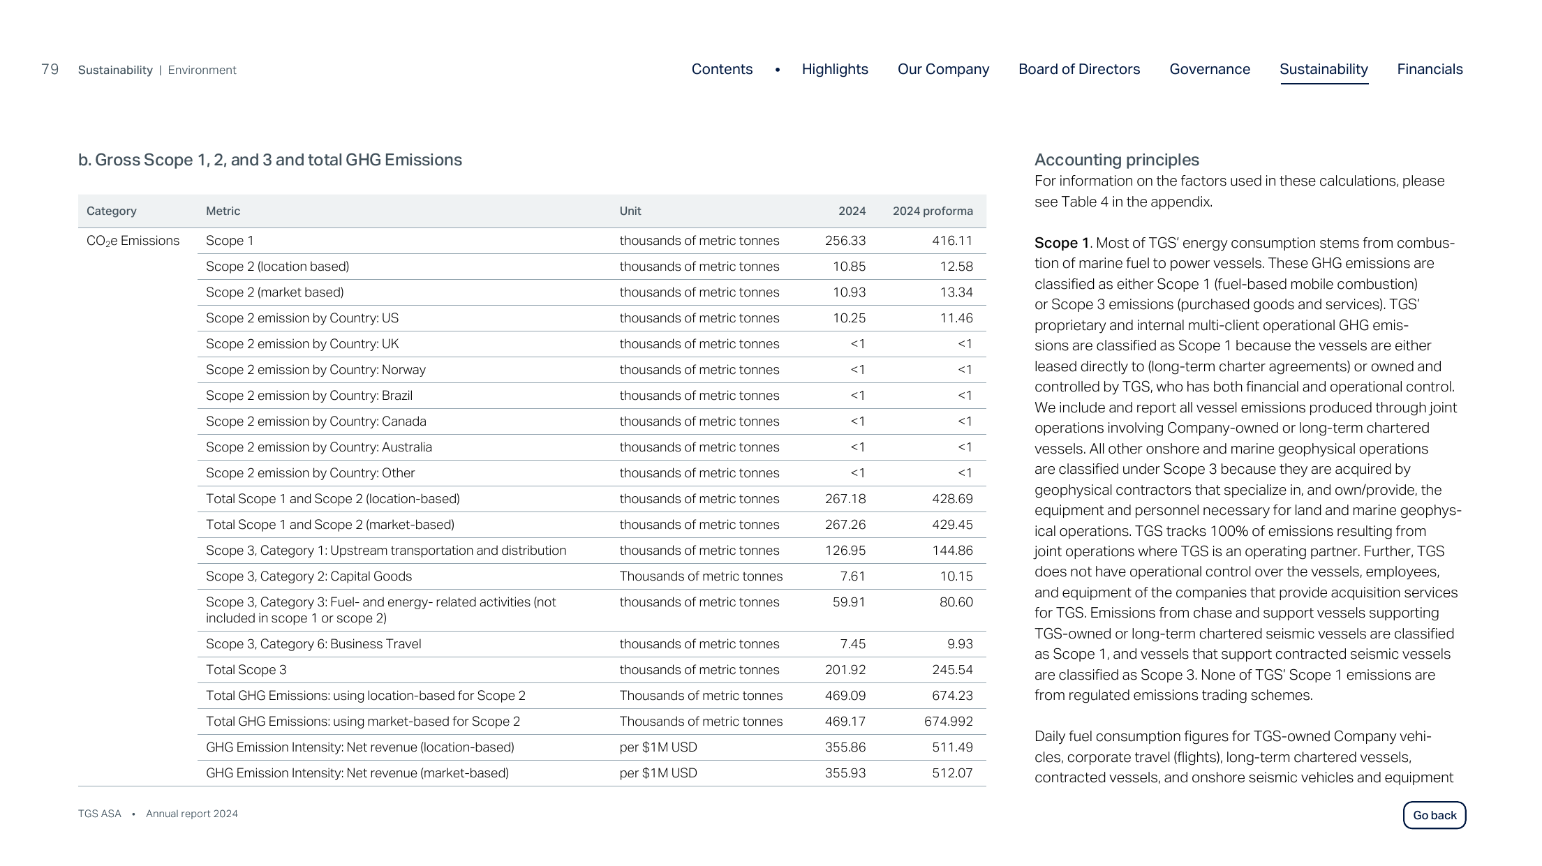The width and height of the screenshot is (1542, 866).
Task: Click GHG Emission Intensity (market-based) row
Action: pyautogui.click(x=592, y=773)
